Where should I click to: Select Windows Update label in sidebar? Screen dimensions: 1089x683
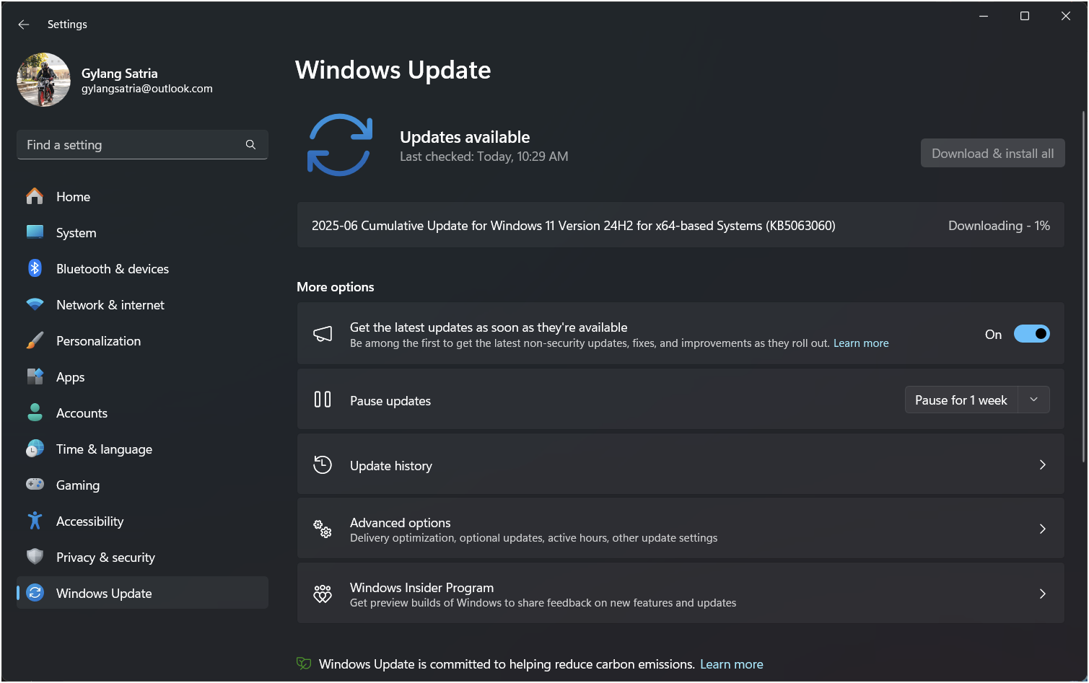104,594
